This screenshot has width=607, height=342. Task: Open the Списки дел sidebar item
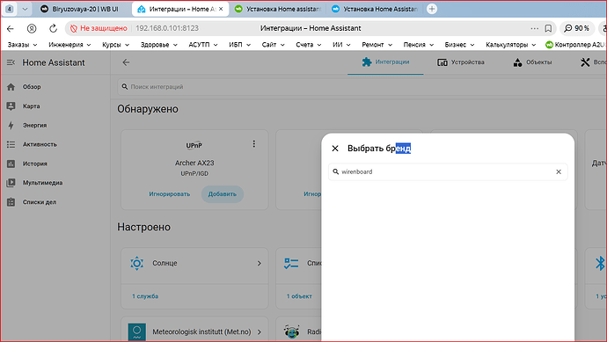[55, 202]
